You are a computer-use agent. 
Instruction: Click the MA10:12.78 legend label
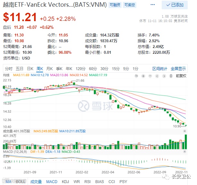point(40,75)
